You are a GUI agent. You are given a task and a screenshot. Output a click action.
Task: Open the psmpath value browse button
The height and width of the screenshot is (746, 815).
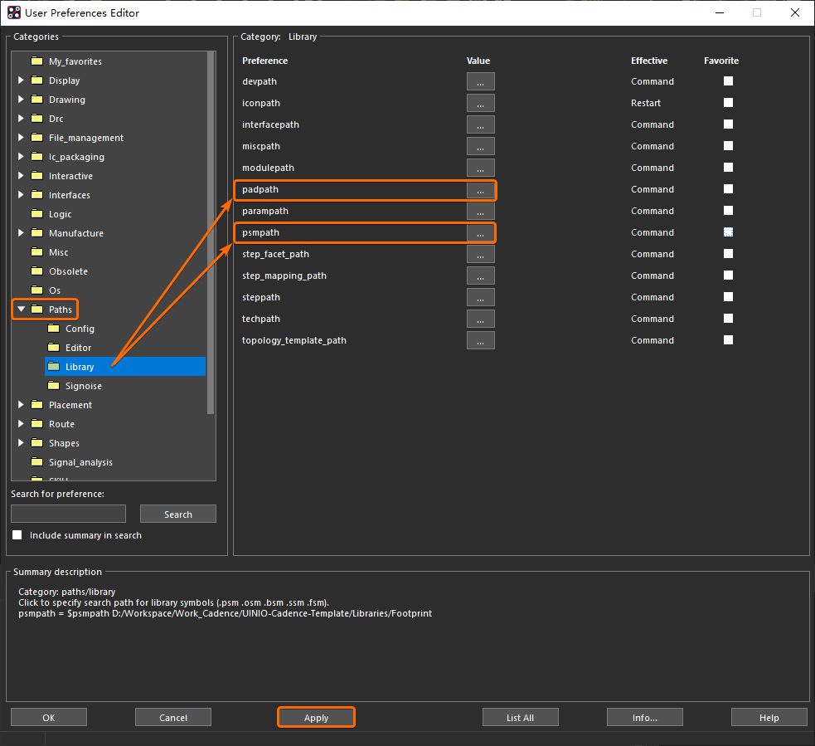click(x=480, y=233)
